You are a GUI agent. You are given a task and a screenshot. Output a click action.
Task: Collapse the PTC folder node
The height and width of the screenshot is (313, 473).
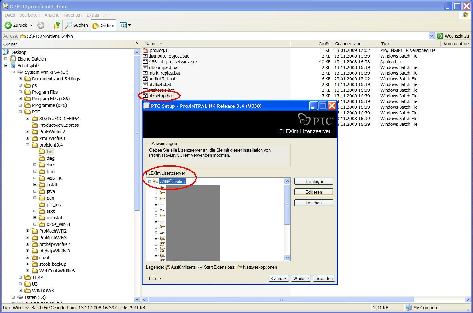[x=20, y=112]
